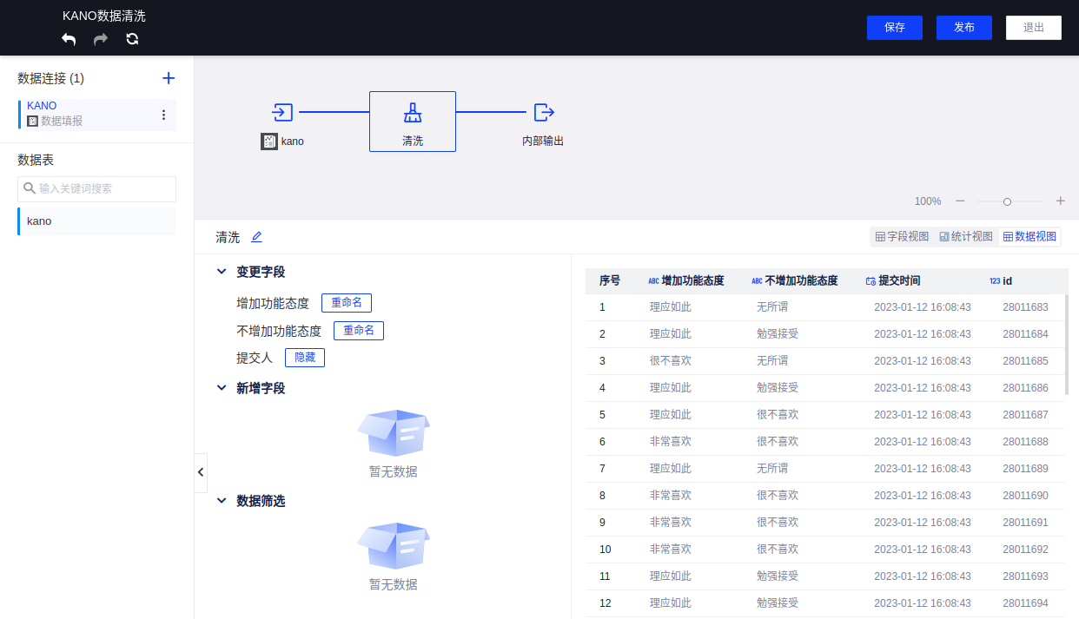
Task: Click the data table keyword search field
Action: tap(97, 188)
